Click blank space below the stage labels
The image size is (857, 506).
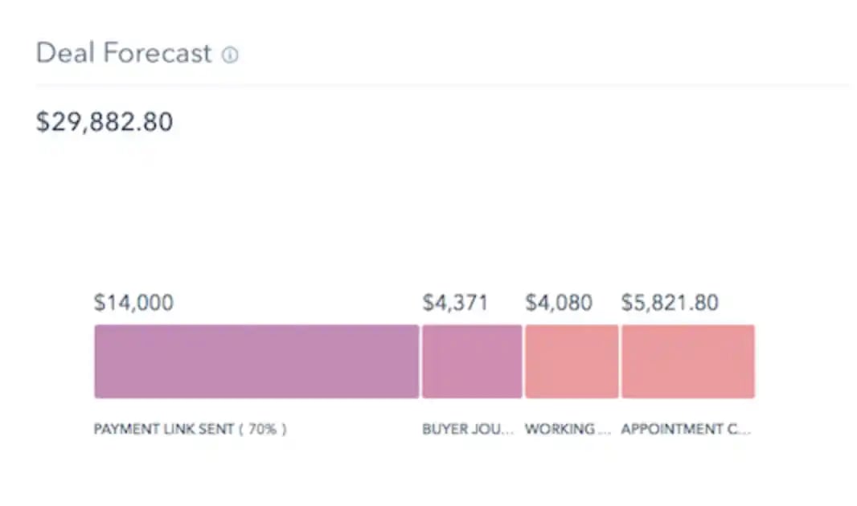426,474
